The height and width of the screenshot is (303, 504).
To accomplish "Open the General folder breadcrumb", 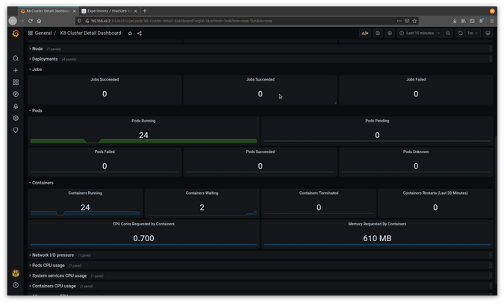I will (x=43, y=33).
